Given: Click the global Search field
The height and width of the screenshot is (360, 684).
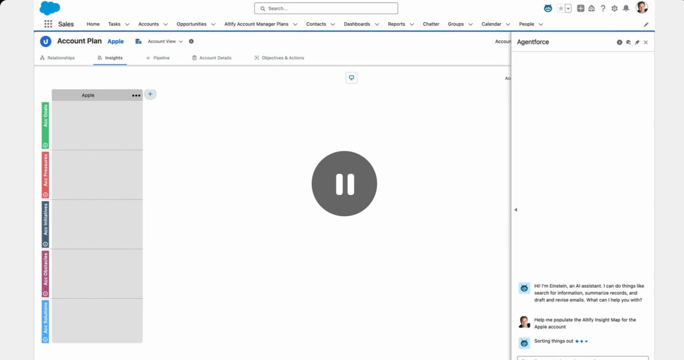Looking at the screenshot, I should click(326, 9).
